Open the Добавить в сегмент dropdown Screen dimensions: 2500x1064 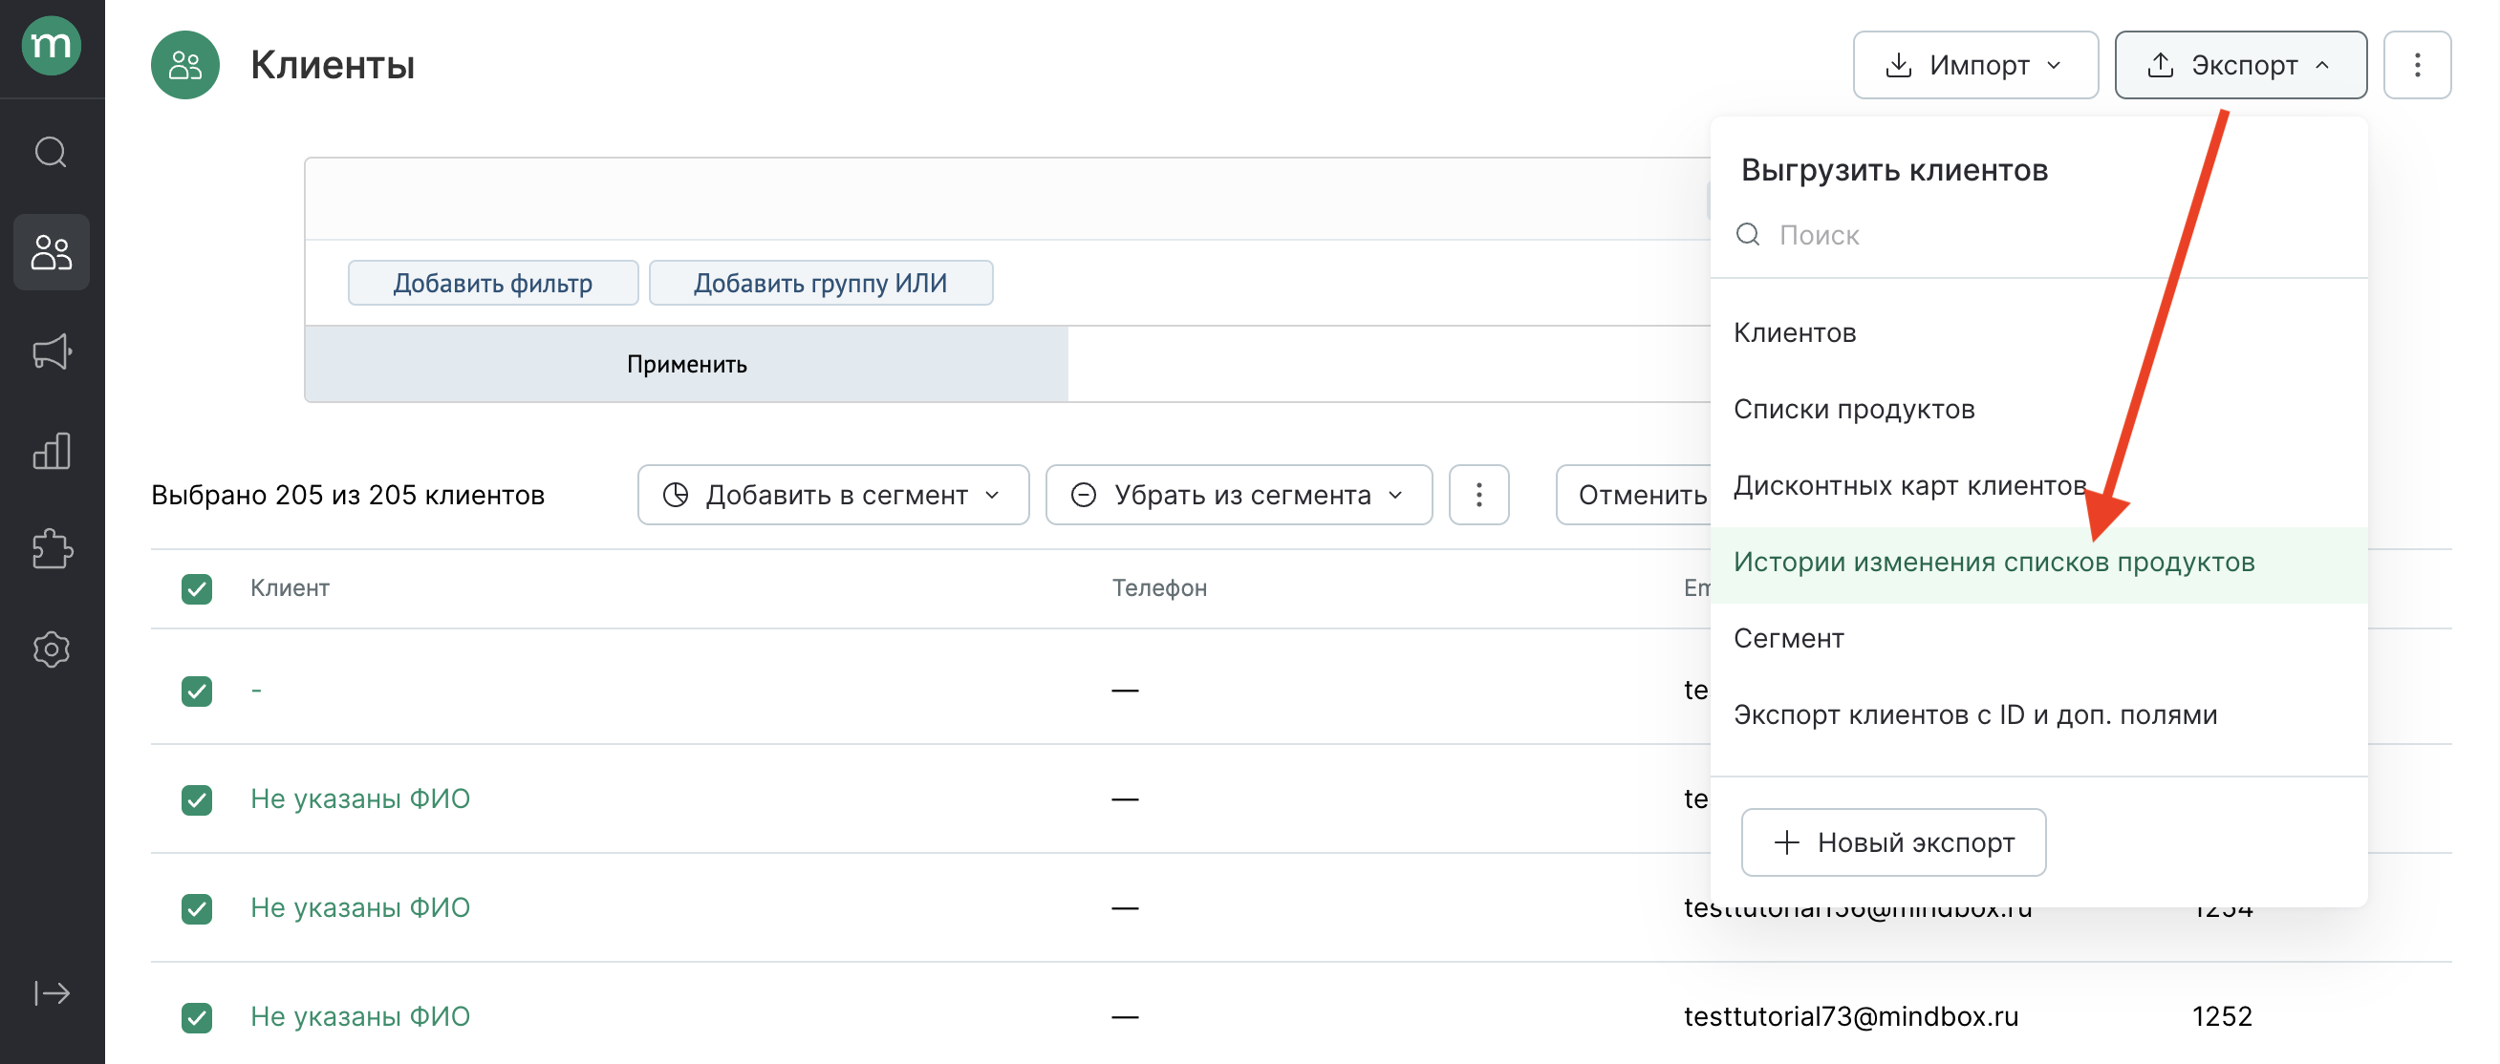(x=832, y=495)
